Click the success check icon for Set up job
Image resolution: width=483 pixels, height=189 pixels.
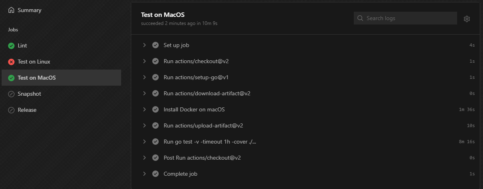pyautogui.click(x=155, y=45)
